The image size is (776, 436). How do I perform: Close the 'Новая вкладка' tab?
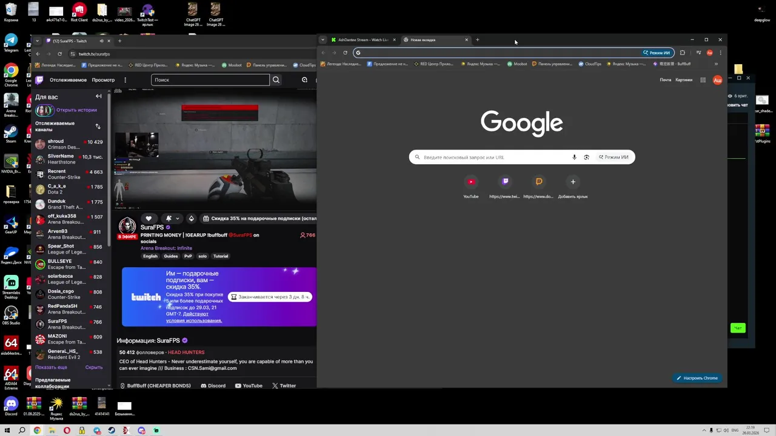pyautogui.click(x=466, y=40)
